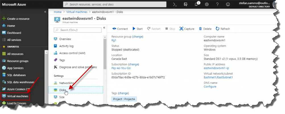This screenshot has width=285, height=114.
Task: Open the help question mark
Action: pos(217,5)
